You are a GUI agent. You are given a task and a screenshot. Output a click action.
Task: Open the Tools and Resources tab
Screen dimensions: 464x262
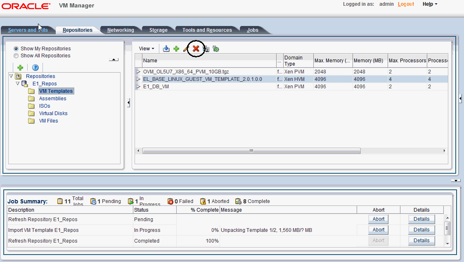click(207, 30)
